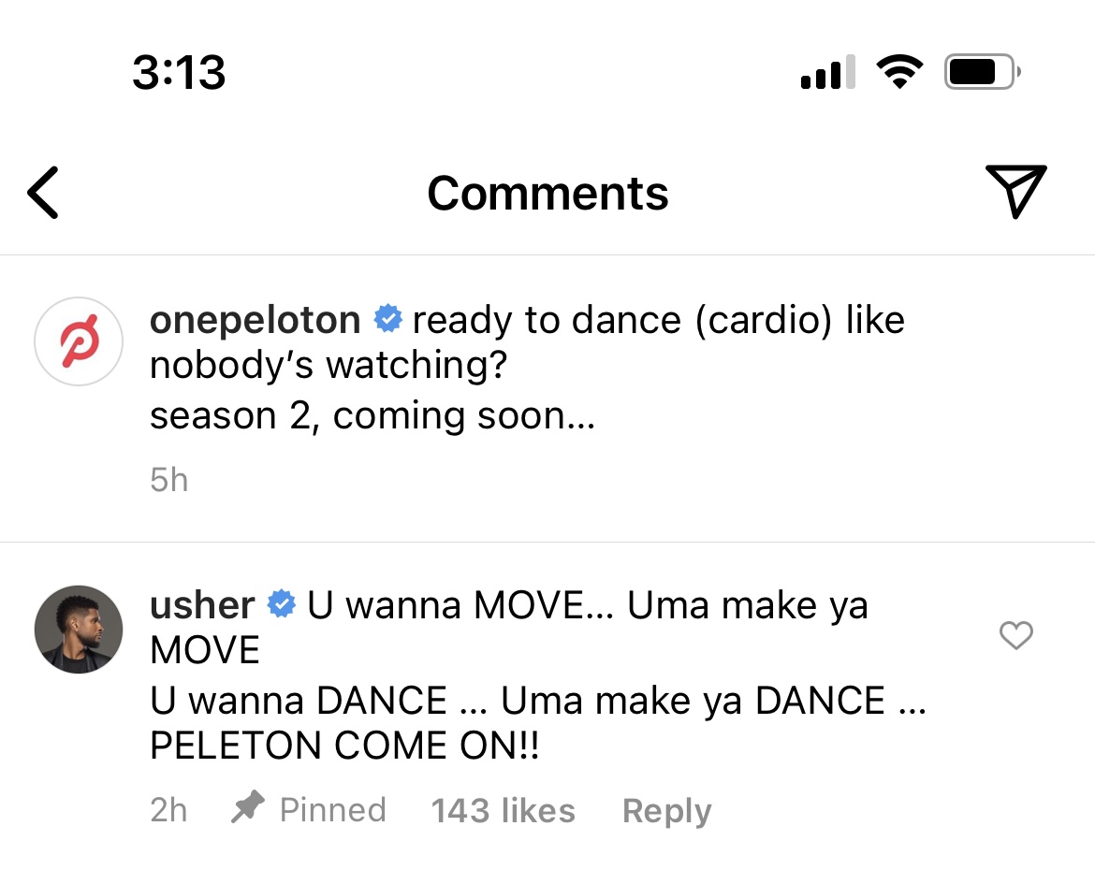Click the usher username

click(202, 605)
